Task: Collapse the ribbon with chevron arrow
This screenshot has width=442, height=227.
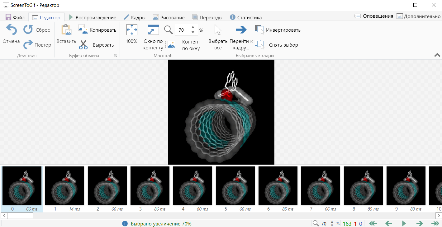Action: [x=437, y=55]
